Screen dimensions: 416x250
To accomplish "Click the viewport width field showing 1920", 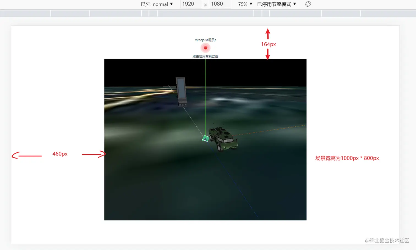I will pos(191,4).
